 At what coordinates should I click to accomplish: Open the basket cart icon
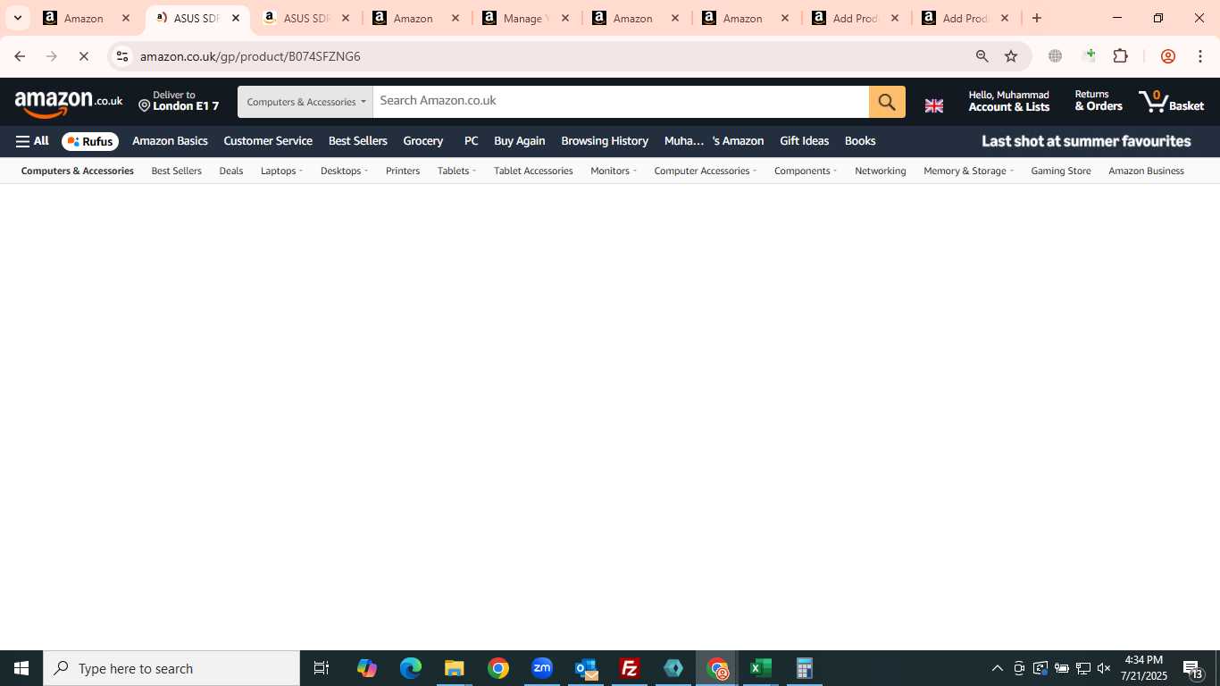point(1171,101)
